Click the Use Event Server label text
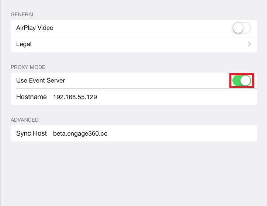Image resolution: width=267 pixels, height=206 pixels. coord(41,80)
